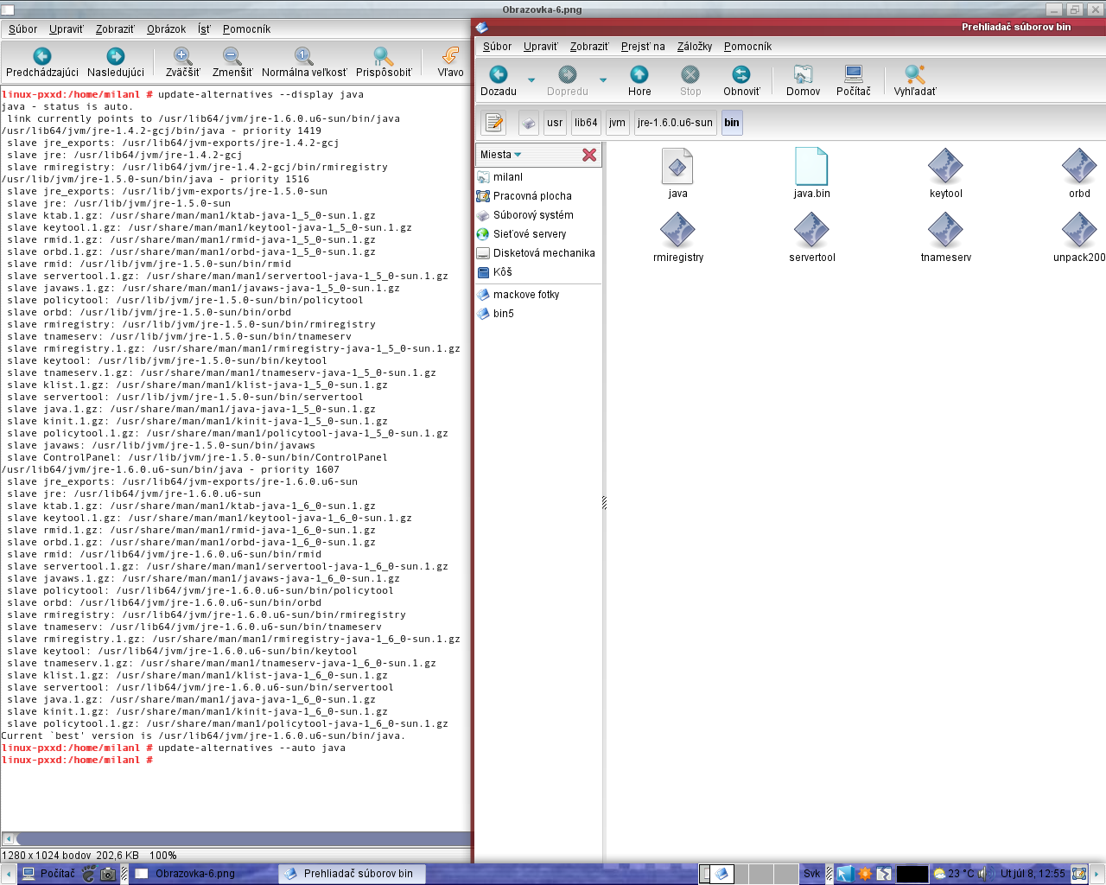Reload folder with Obnoviť icon
The height and width of the screenshot is (885, 1106).
(x=741, y=75)
